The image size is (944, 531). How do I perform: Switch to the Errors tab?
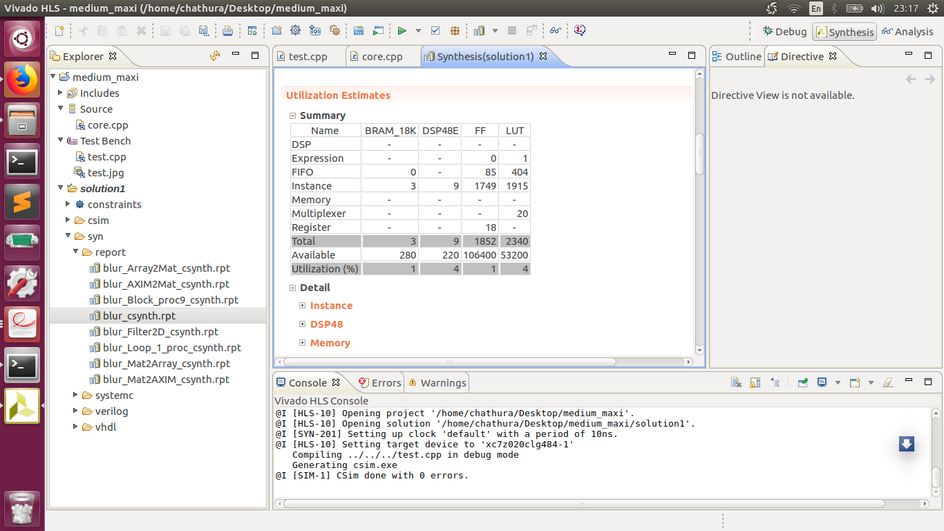[379, 383]
